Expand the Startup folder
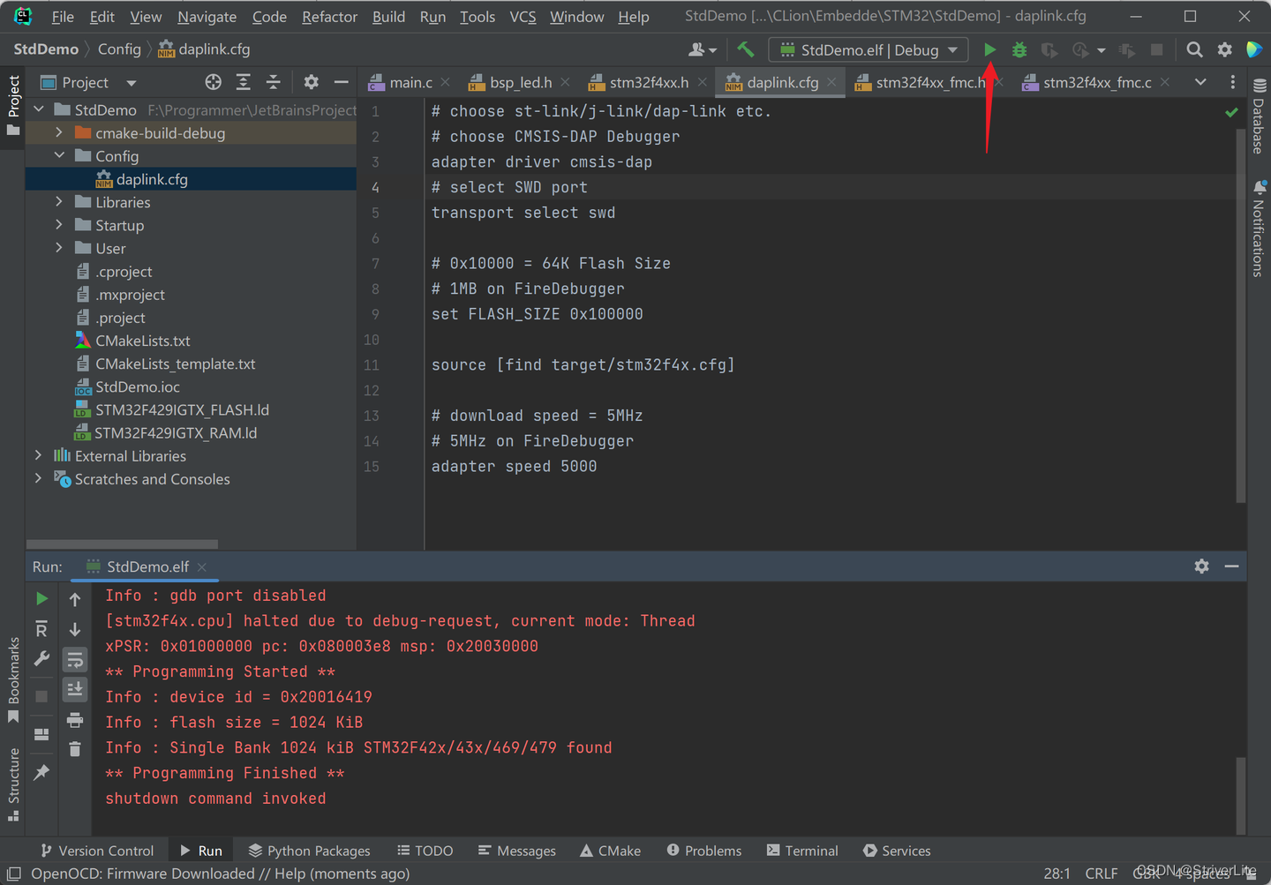Image resolution: width=1271 pixels, height=885 pixels. coord(59,225)
